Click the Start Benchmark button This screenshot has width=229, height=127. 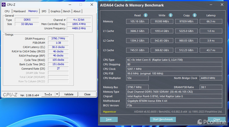pyautogui.click(x=163, y=119)
